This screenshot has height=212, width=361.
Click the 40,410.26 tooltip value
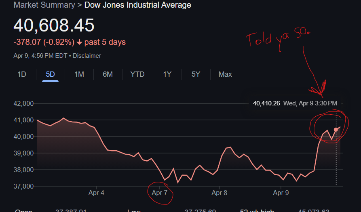[266, 103]
